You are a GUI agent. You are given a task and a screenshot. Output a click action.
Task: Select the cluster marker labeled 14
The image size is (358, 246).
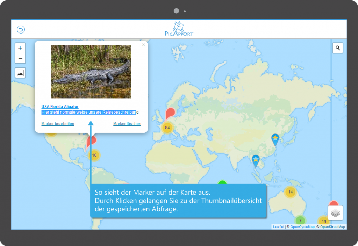(x=290, y=192)
